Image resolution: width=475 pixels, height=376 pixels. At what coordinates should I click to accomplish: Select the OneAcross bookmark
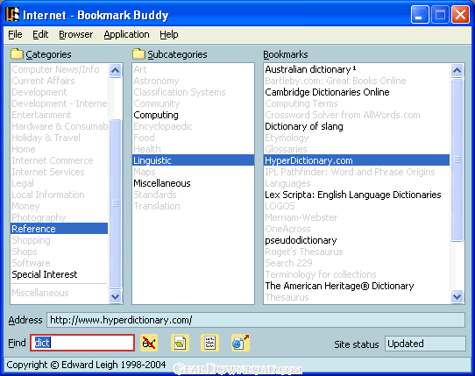point(357,229)
